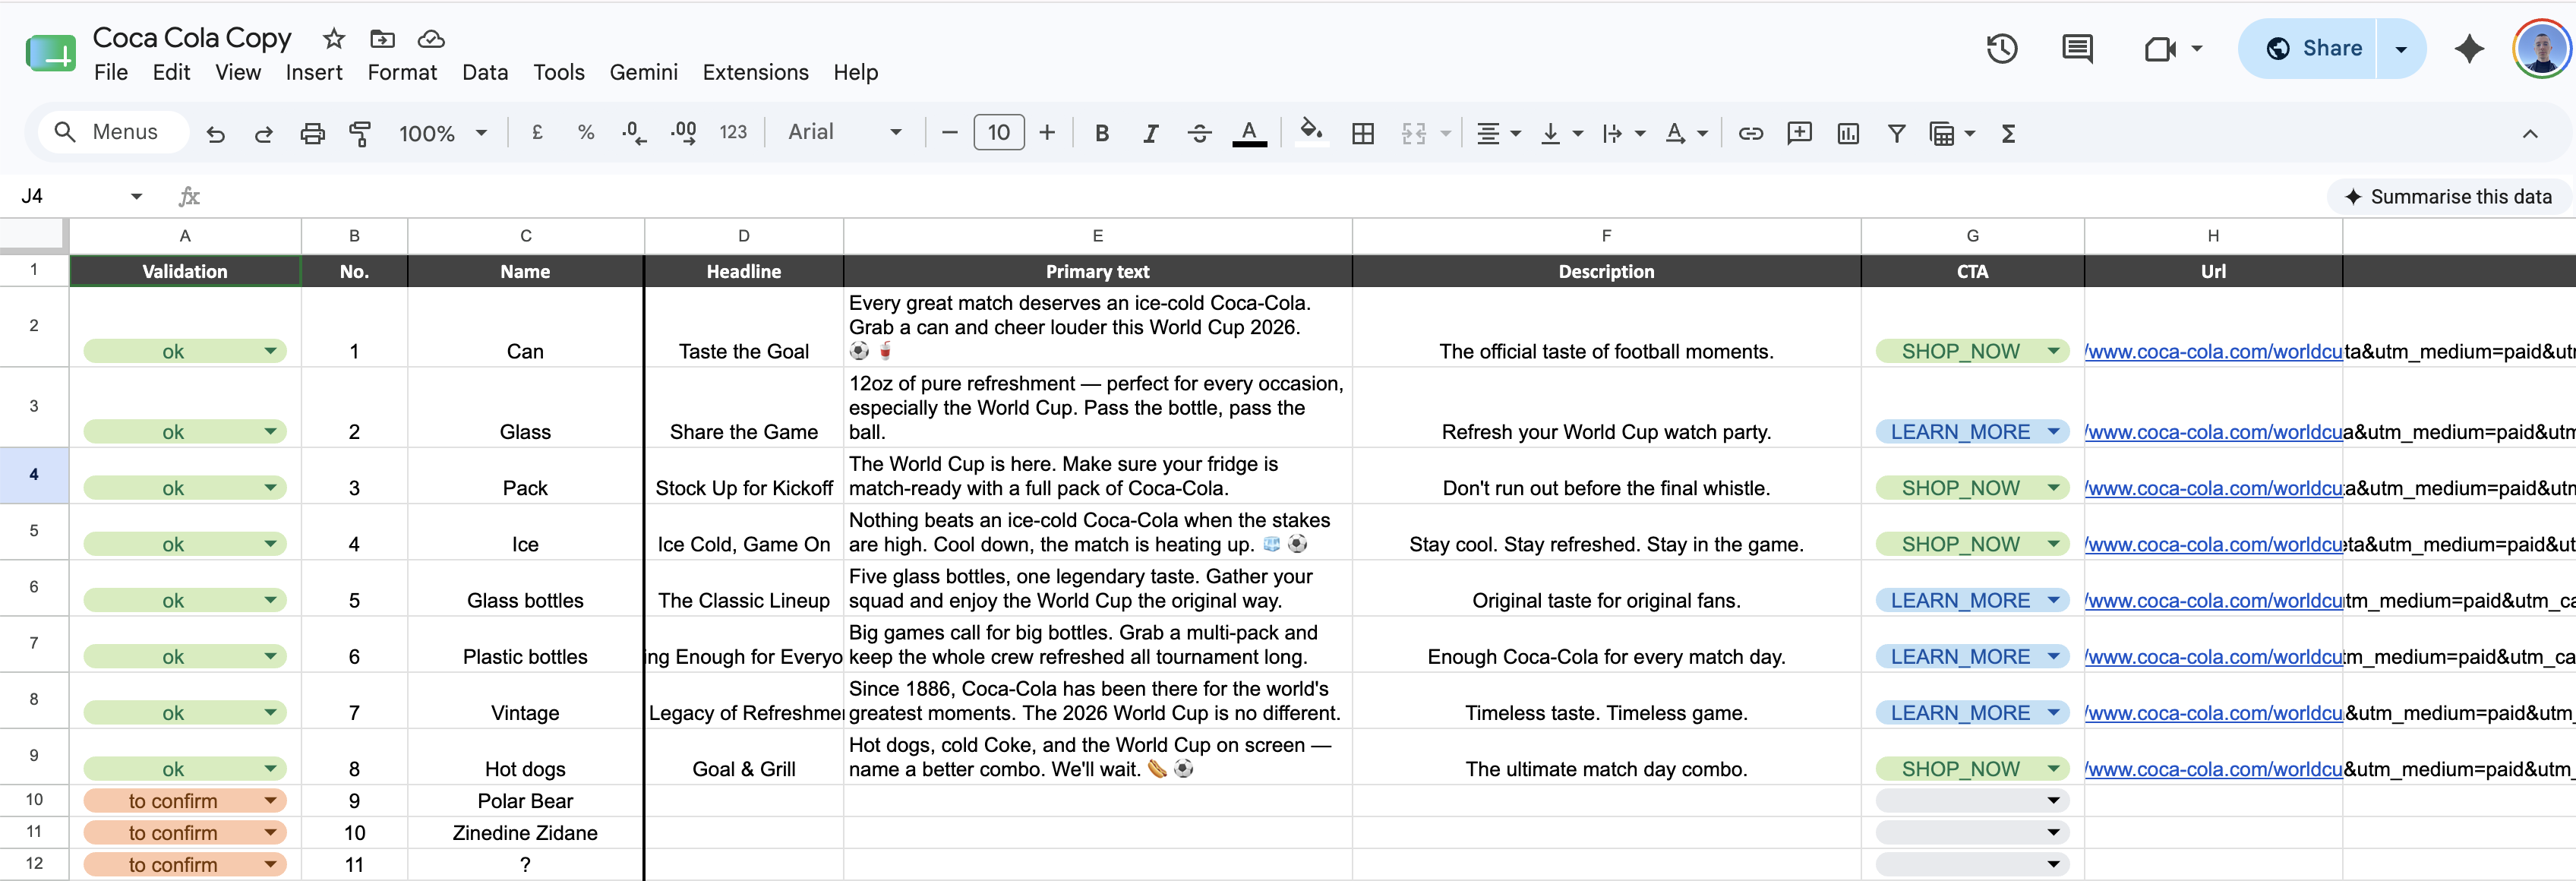Format as currency with pound icon

point(537,132)
